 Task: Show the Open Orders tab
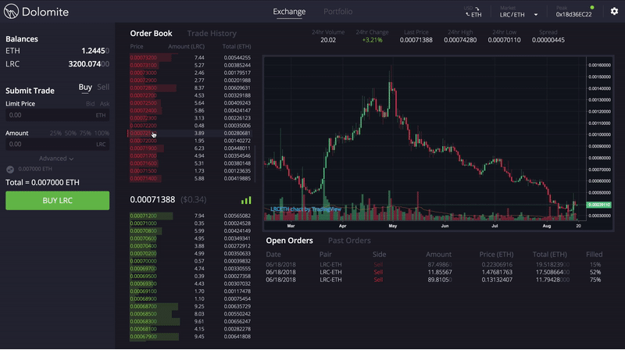pyautogui.click(x=289, y=241)
